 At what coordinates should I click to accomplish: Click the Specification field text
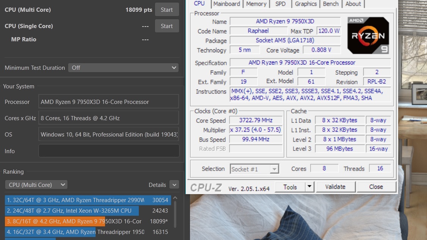(310, 63)
